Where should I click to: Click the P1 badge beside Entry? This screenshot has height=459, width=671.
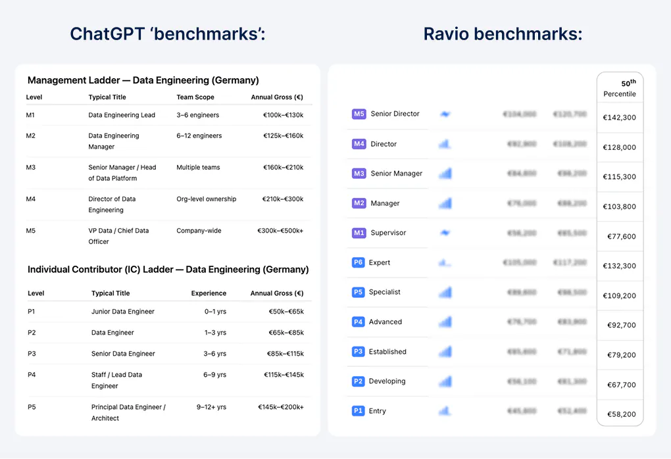(x=358, y=410)
